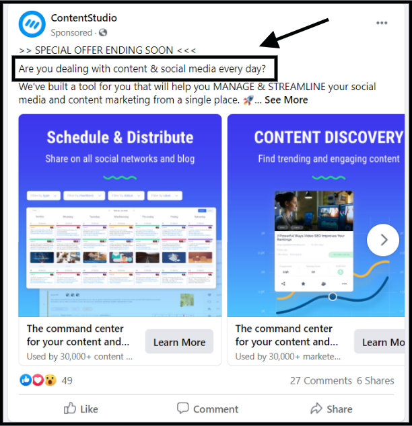View the 27 Comments link
The image size is (412, 426).
[321, 380]
